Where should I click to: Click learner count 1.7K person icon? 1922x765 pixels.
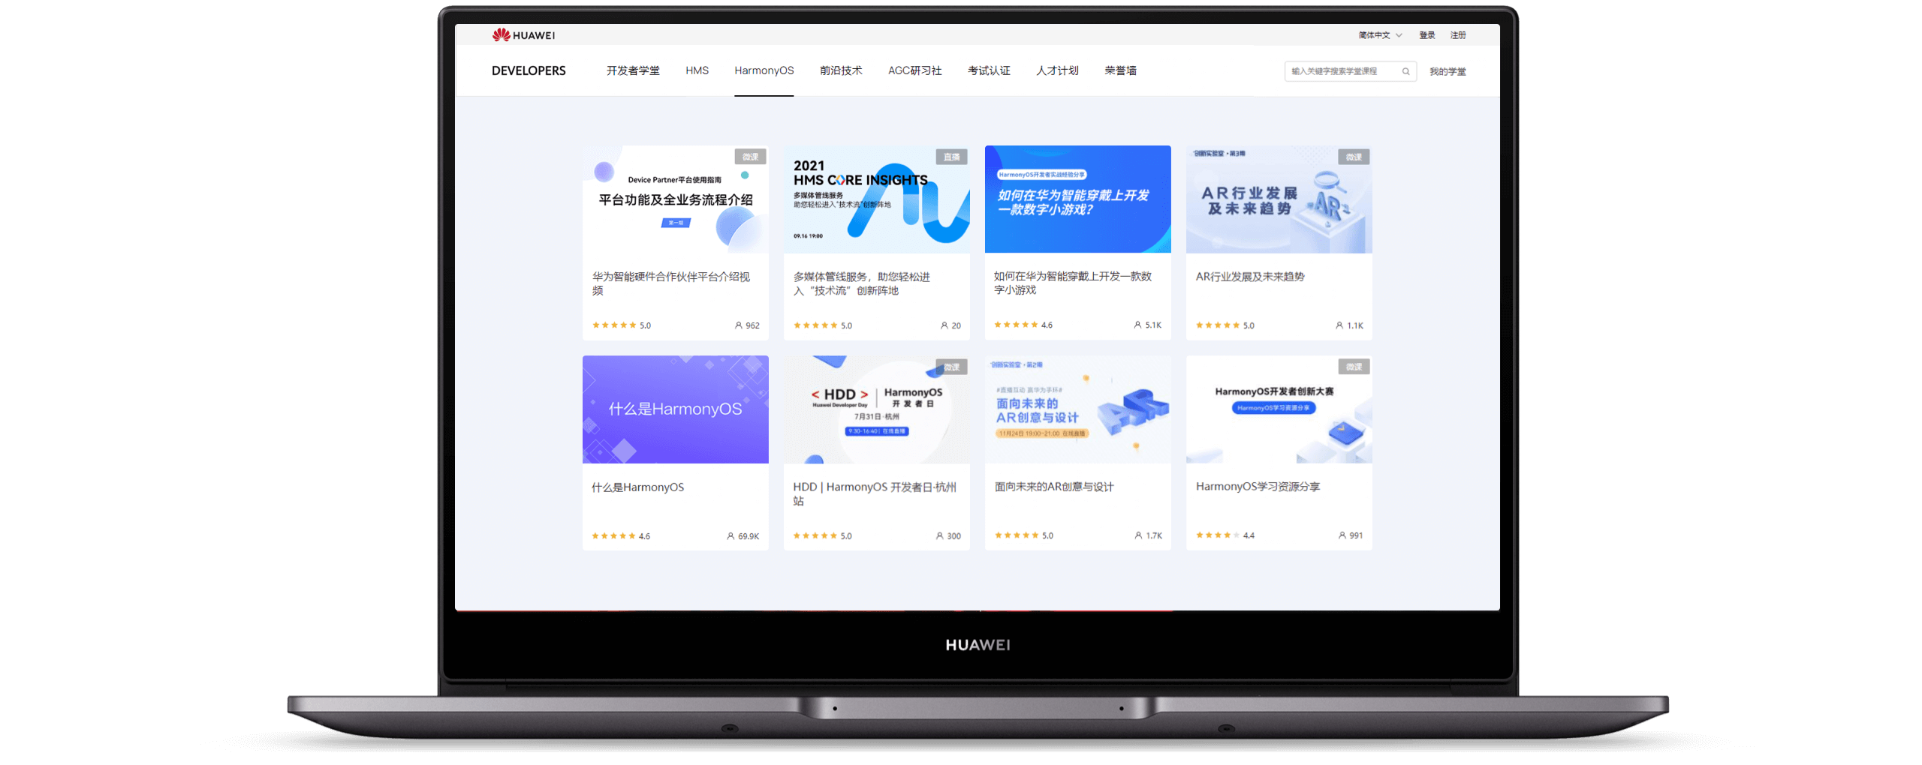pos(1138,535)
